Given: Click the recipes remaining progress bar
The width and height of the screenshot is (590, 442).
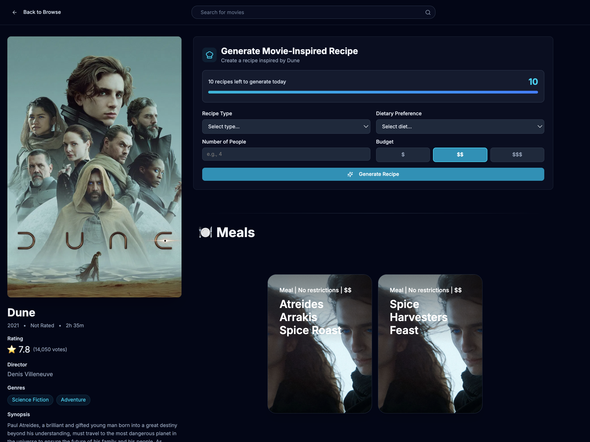Looking at the screenshot, I should pyautogui.click(x=373, y=92).
